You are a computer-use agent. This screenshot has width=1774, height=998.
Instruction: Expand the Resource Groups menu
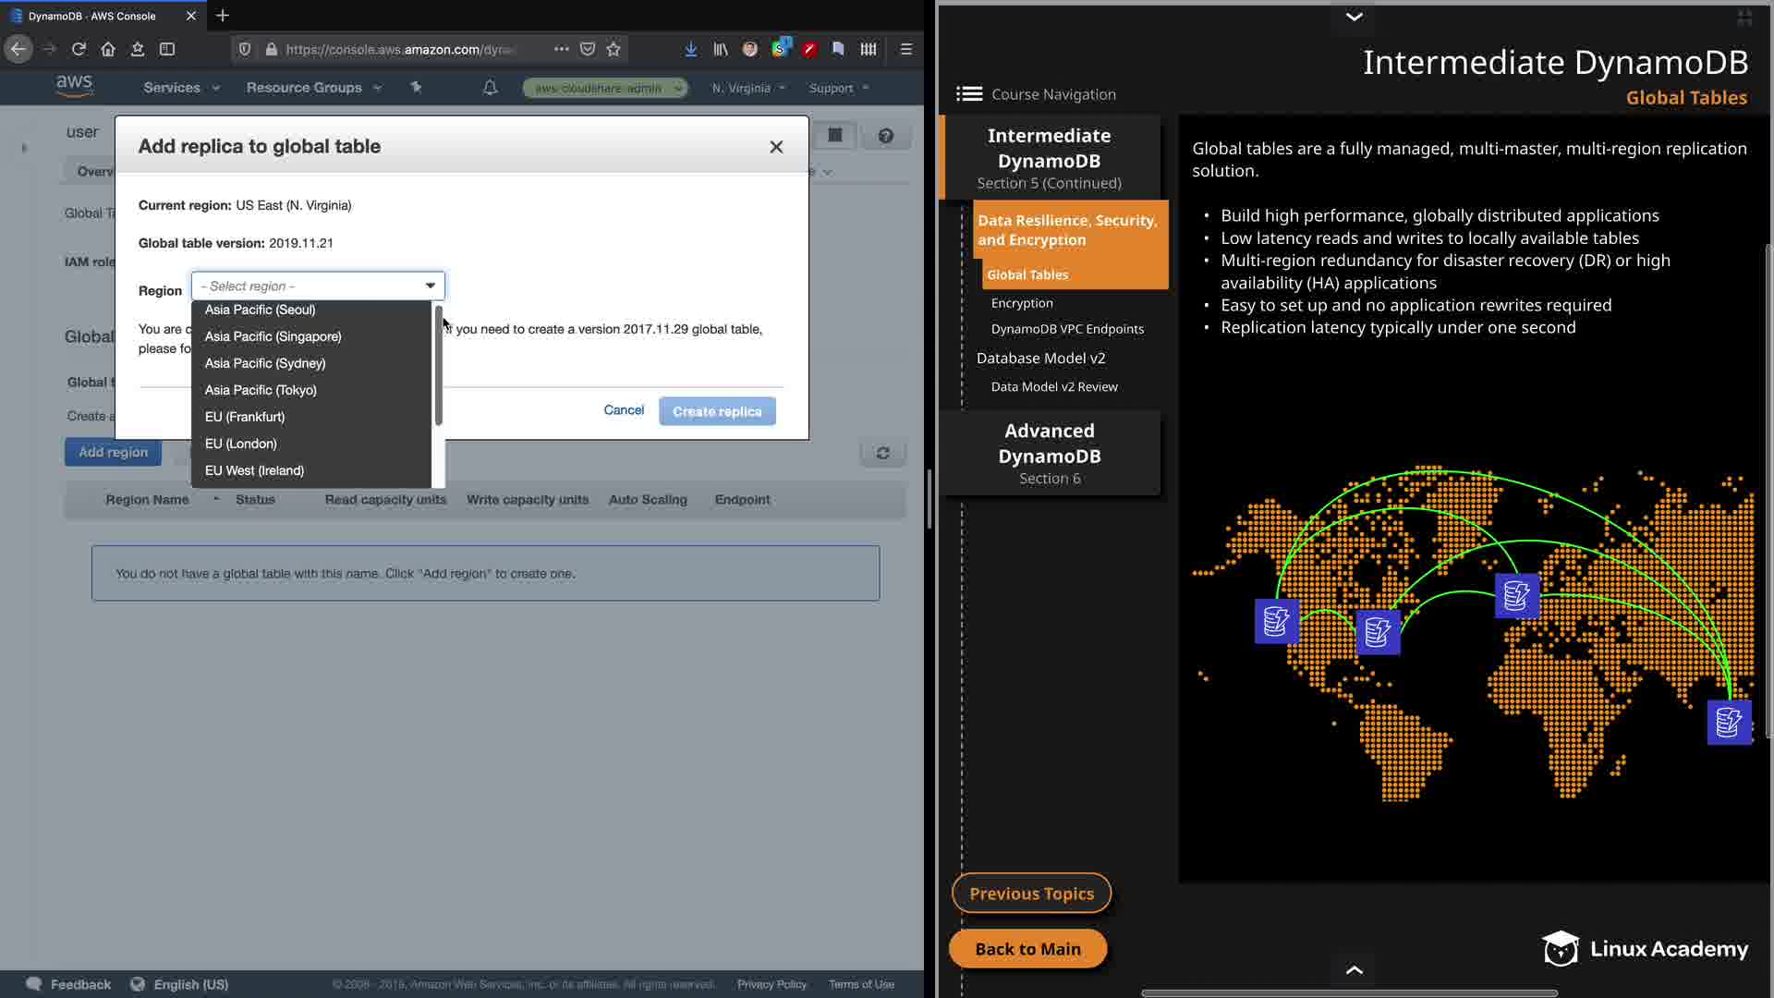point(313,88)
